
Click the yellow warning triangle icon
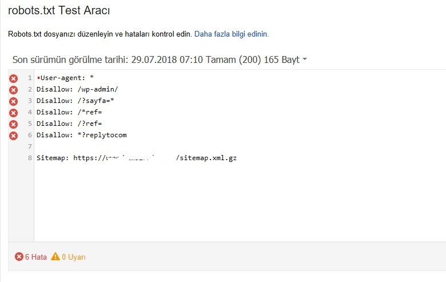[x=55, y=256]
